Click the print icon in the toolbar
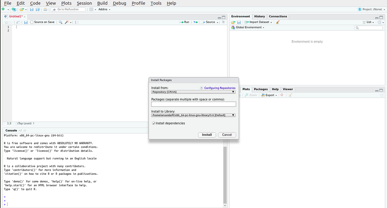The height and width of the screenshot is (208, 387). tap(45, 9)
